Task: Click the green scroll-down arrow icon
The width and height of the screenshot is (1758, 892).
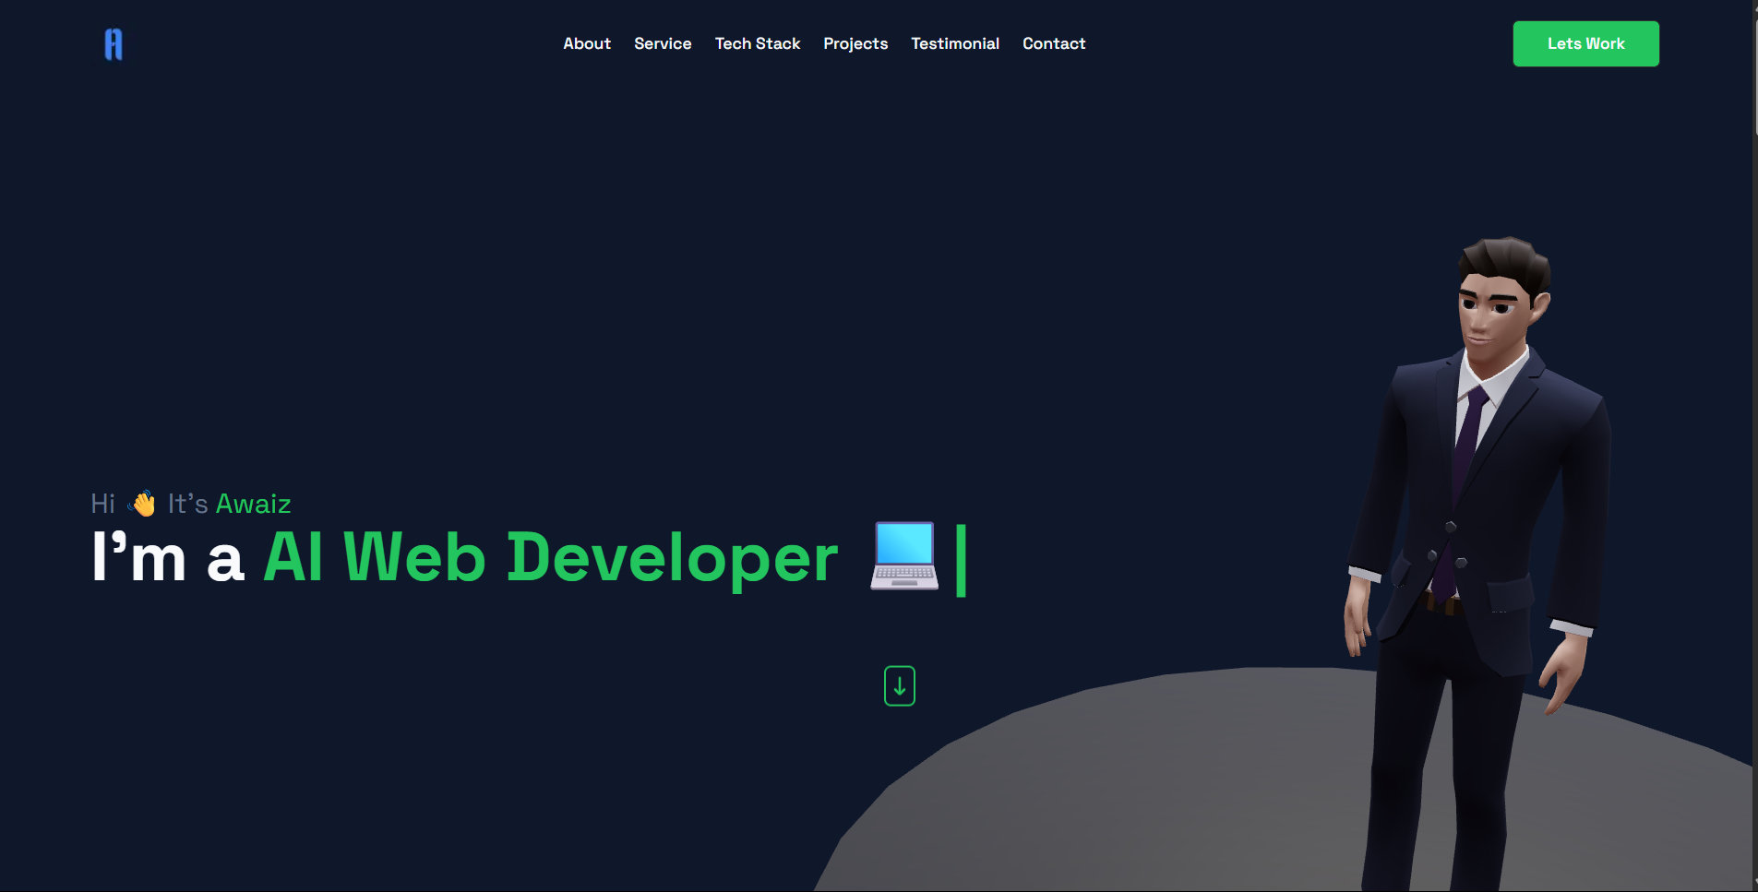Action: point(899,685)
